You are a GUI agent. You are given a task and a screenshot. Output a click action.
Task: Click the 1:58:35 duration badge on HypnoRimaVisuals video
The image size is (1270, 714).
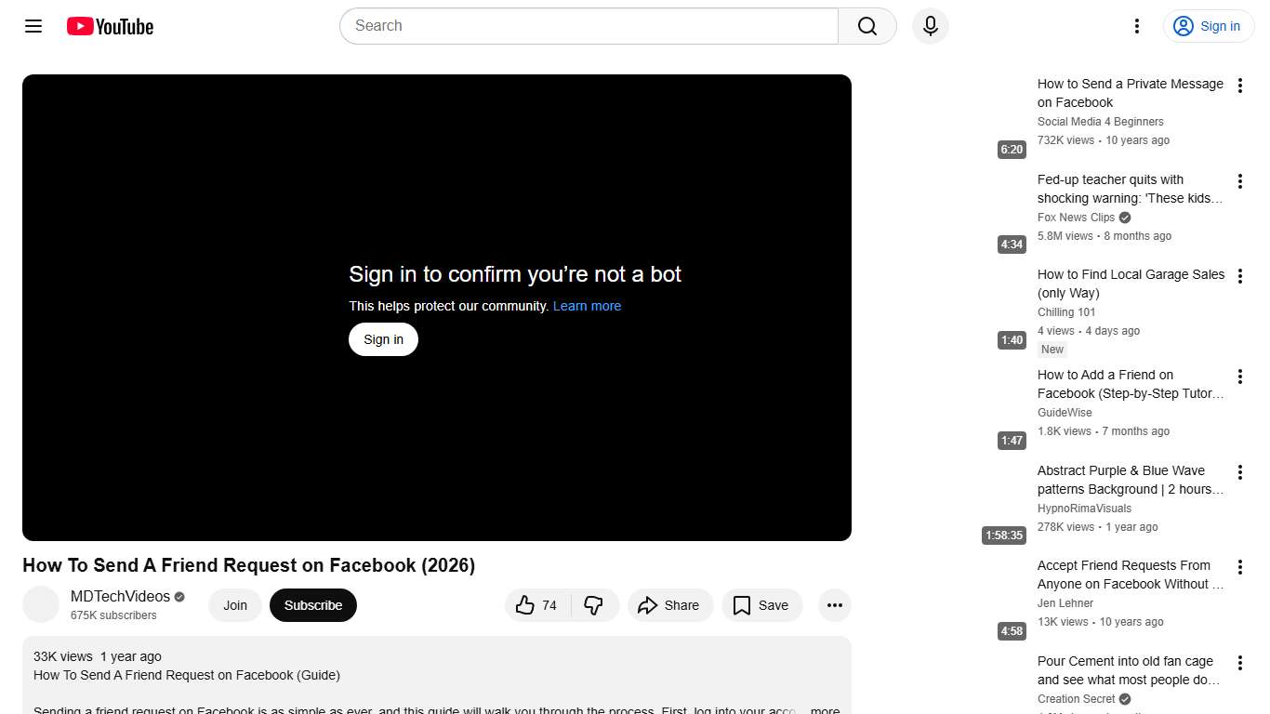pyautogui.click(x=1003, y=535)
